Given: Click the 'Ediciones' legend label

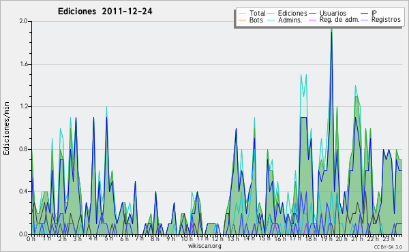Looking at the screenshot, I should 292,13.
